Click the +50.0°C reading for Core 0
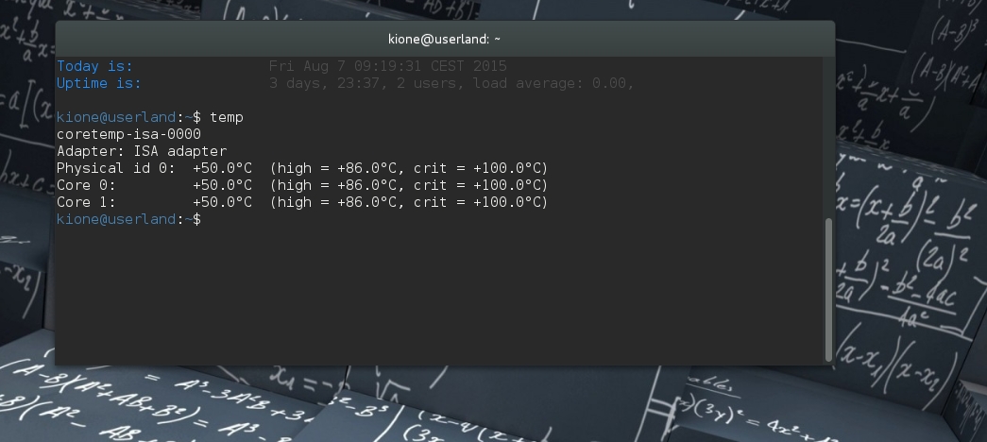The width and height of the screenshot is (987, 442). pyautogui.click(x=223, y=185)
